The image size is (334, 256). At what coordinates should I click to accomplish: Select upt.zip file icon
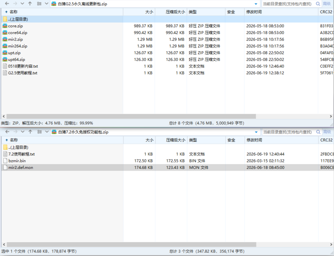[x=5, y=53]
